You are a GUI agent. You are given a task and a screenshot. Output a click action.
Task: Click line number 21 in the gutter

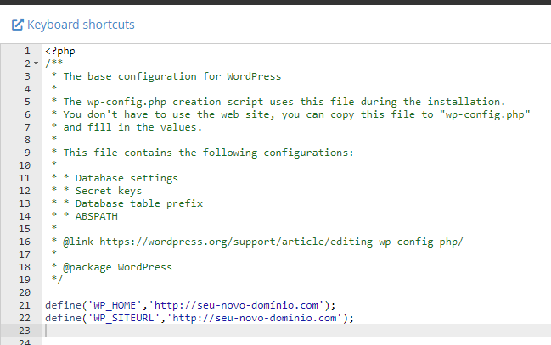click(x=25, y=305)
